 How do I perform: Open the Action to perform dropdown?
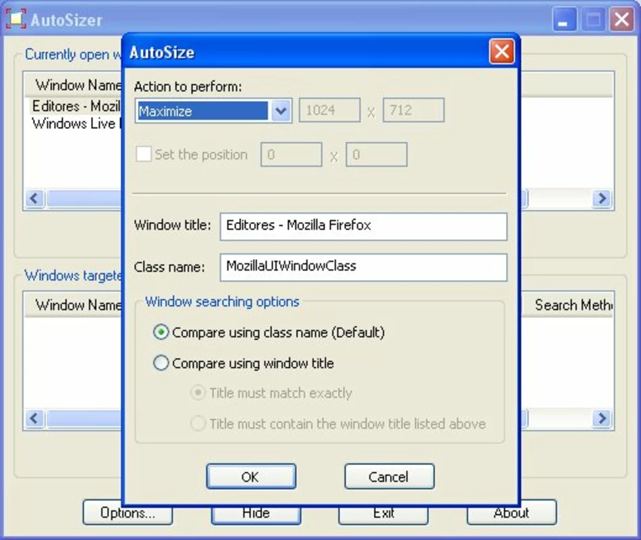click(213, 111)
